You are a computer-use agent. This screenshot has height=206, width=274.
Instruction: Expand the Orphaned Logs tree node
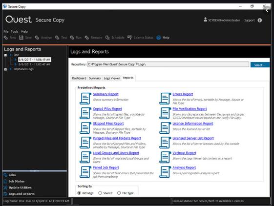(5, 69)
